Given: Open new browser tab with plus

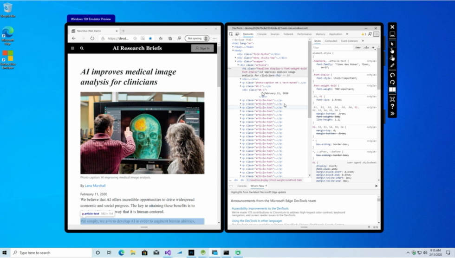Looking at the screenshot, I should (123, 31).
